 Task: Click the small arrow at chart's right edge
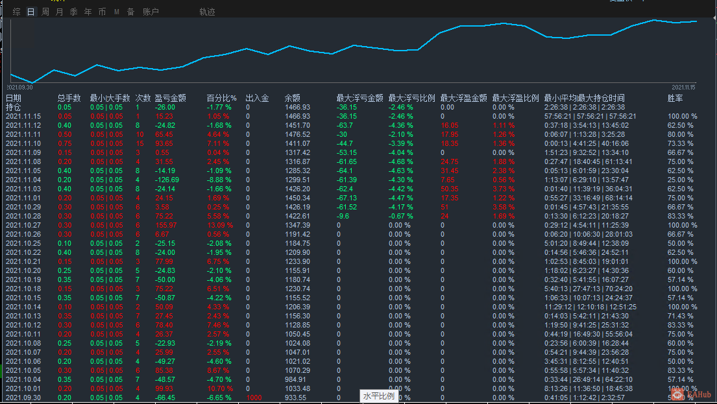coord(714,18)
